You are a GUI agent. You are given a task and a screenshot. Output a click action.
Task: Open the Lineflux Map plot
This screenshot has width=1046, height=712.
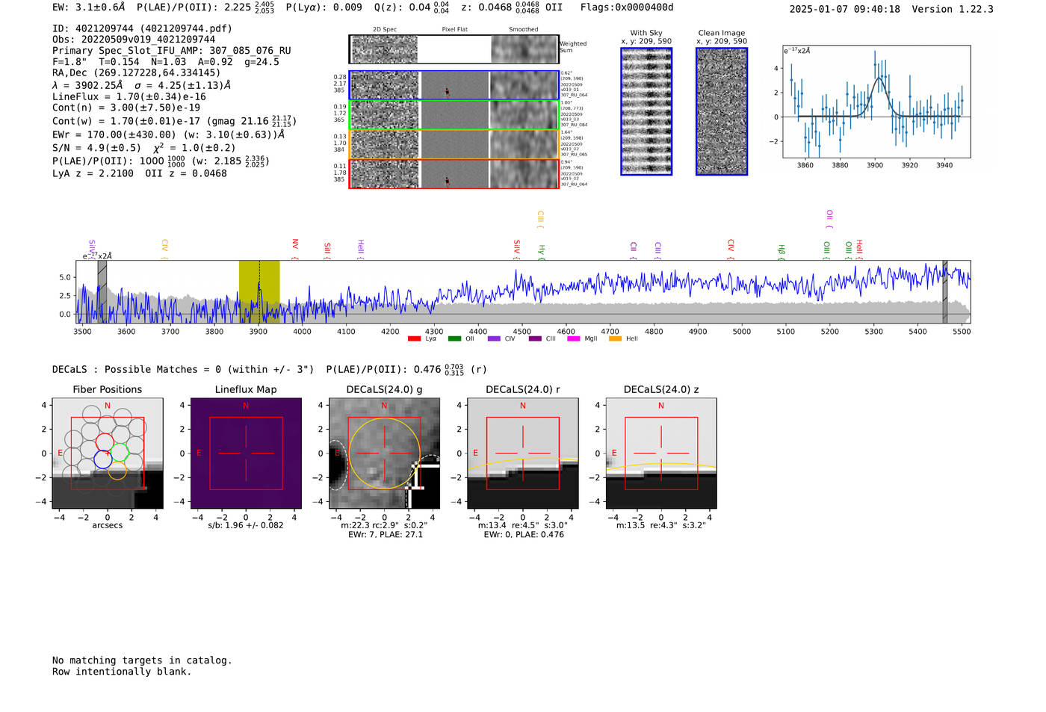pos(246,453)
